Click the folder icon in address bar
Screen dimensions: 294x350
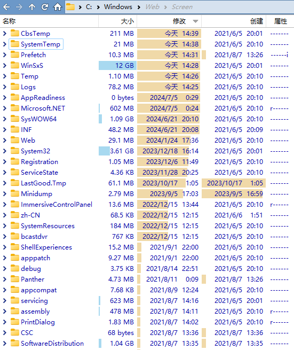coord(70,7)
